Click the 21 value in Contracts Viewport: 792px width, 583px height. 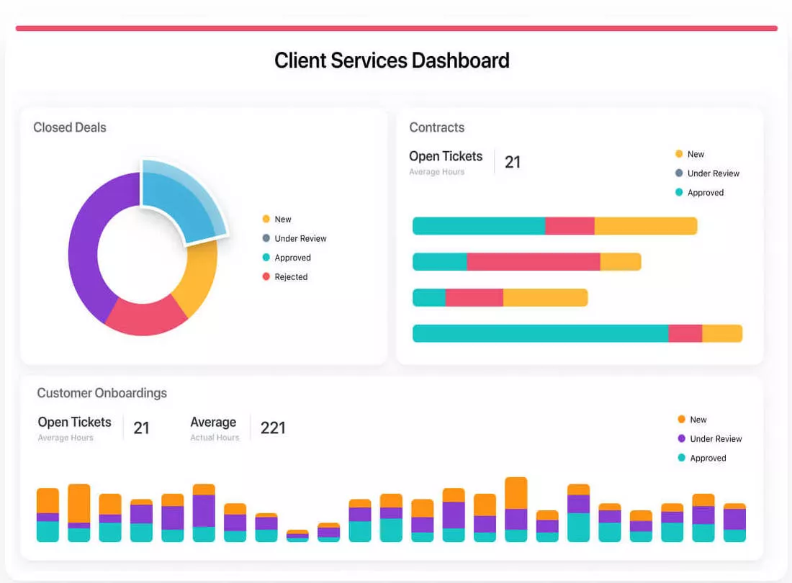click(512, 162)
